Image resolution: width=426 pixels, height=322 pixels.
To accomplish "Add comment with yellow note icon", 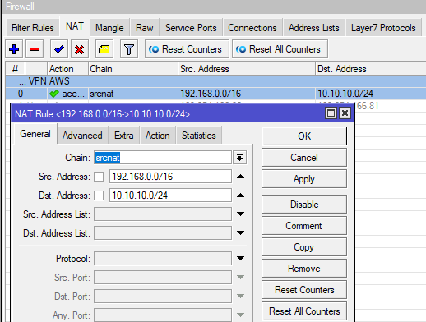I will point(104,49).
